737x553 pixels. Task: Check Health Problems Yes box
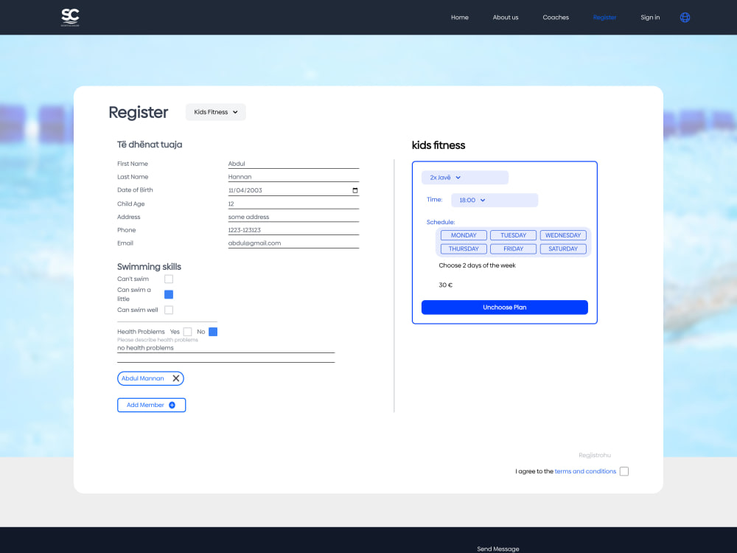click(187, 332)
